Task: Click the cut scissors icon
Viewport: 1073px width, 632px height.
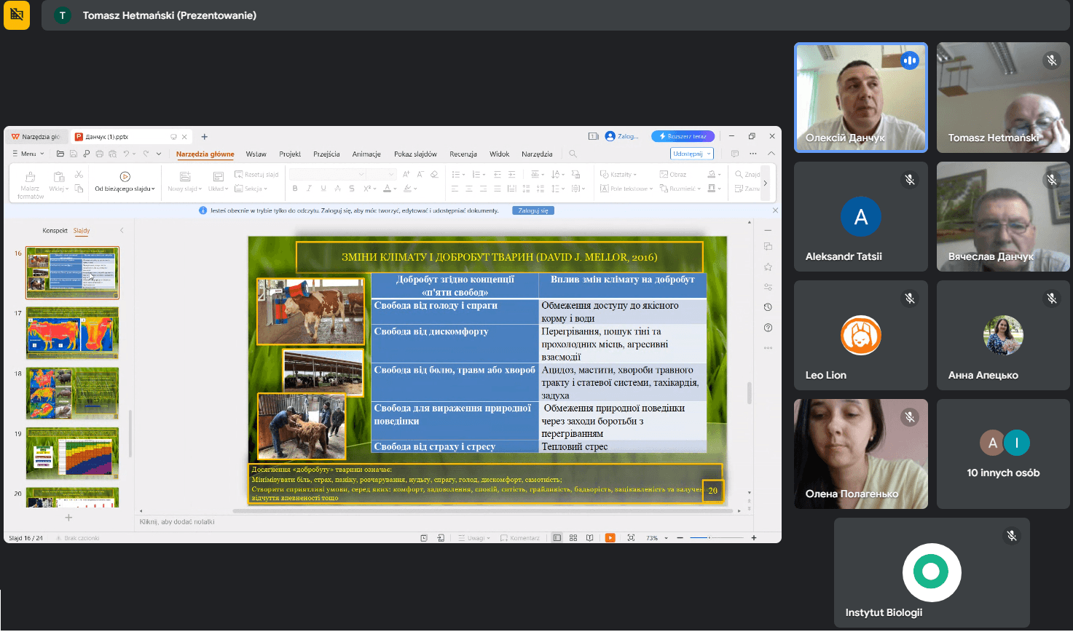Action: (79, 175)
